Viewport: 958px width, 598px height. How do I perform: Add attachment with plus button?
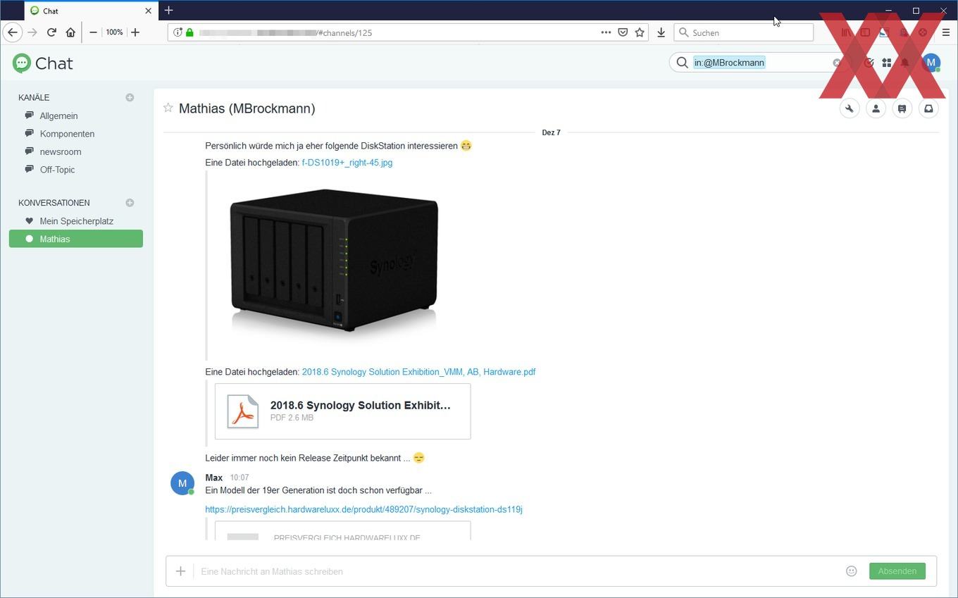(180, 571)
